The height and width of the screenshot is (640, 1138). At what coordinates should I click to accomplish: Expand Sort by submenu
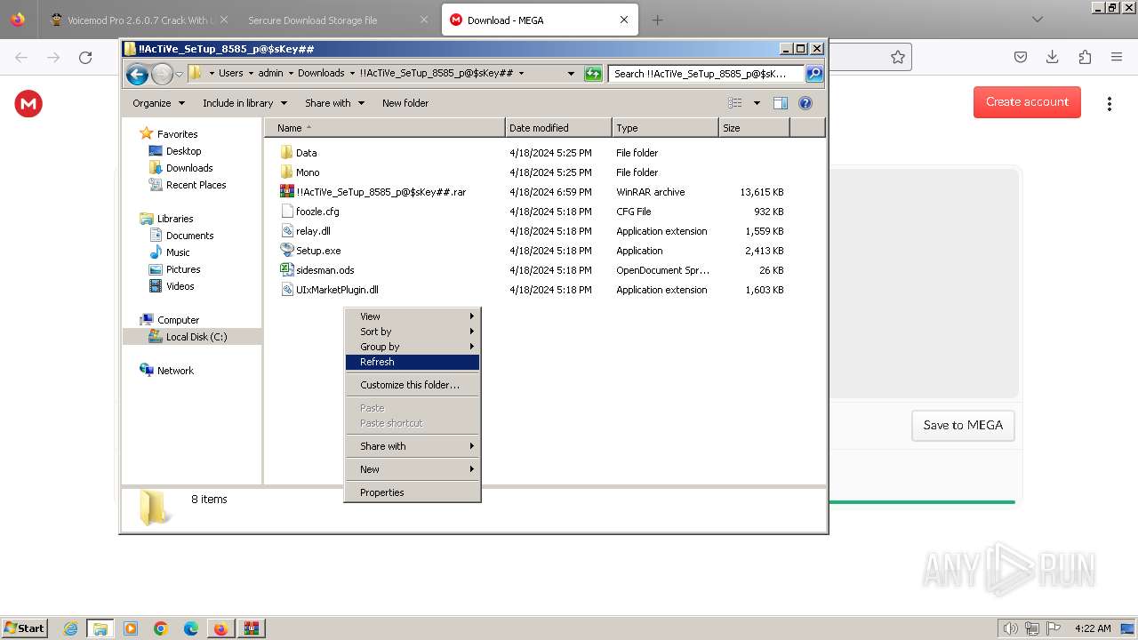click(413, 332)
